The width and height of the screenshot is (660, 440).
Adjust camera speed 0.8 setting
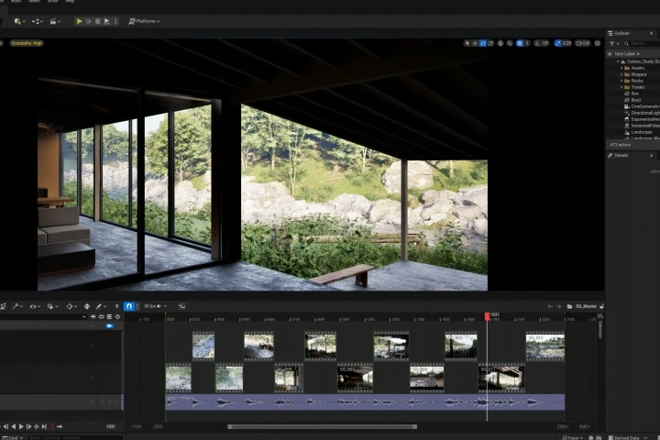(x=583, y=43)
